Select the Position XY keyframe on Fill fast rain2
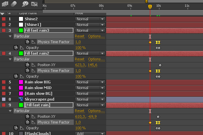 [160, 65]
